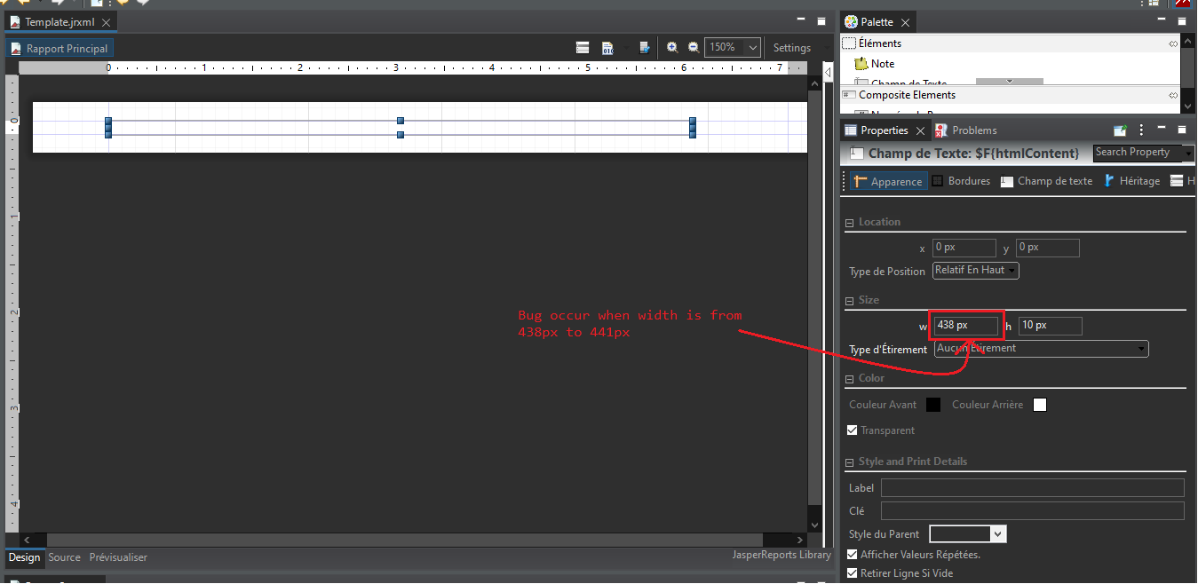This screenshot has height=584, width=1198.
Task: Open the Problems panel warning icon
Action: (941, 130)
